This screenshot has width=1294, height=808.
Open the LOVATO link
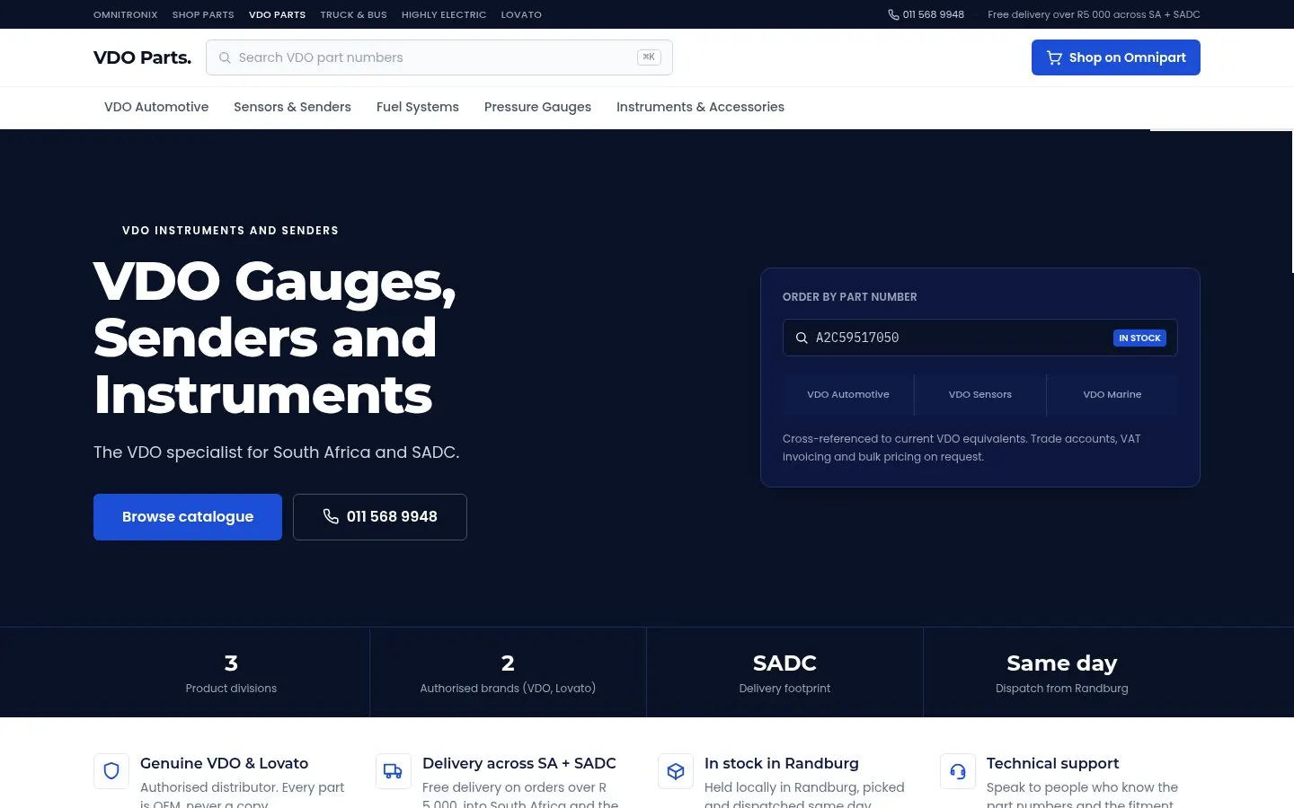(x=521, y=14)
